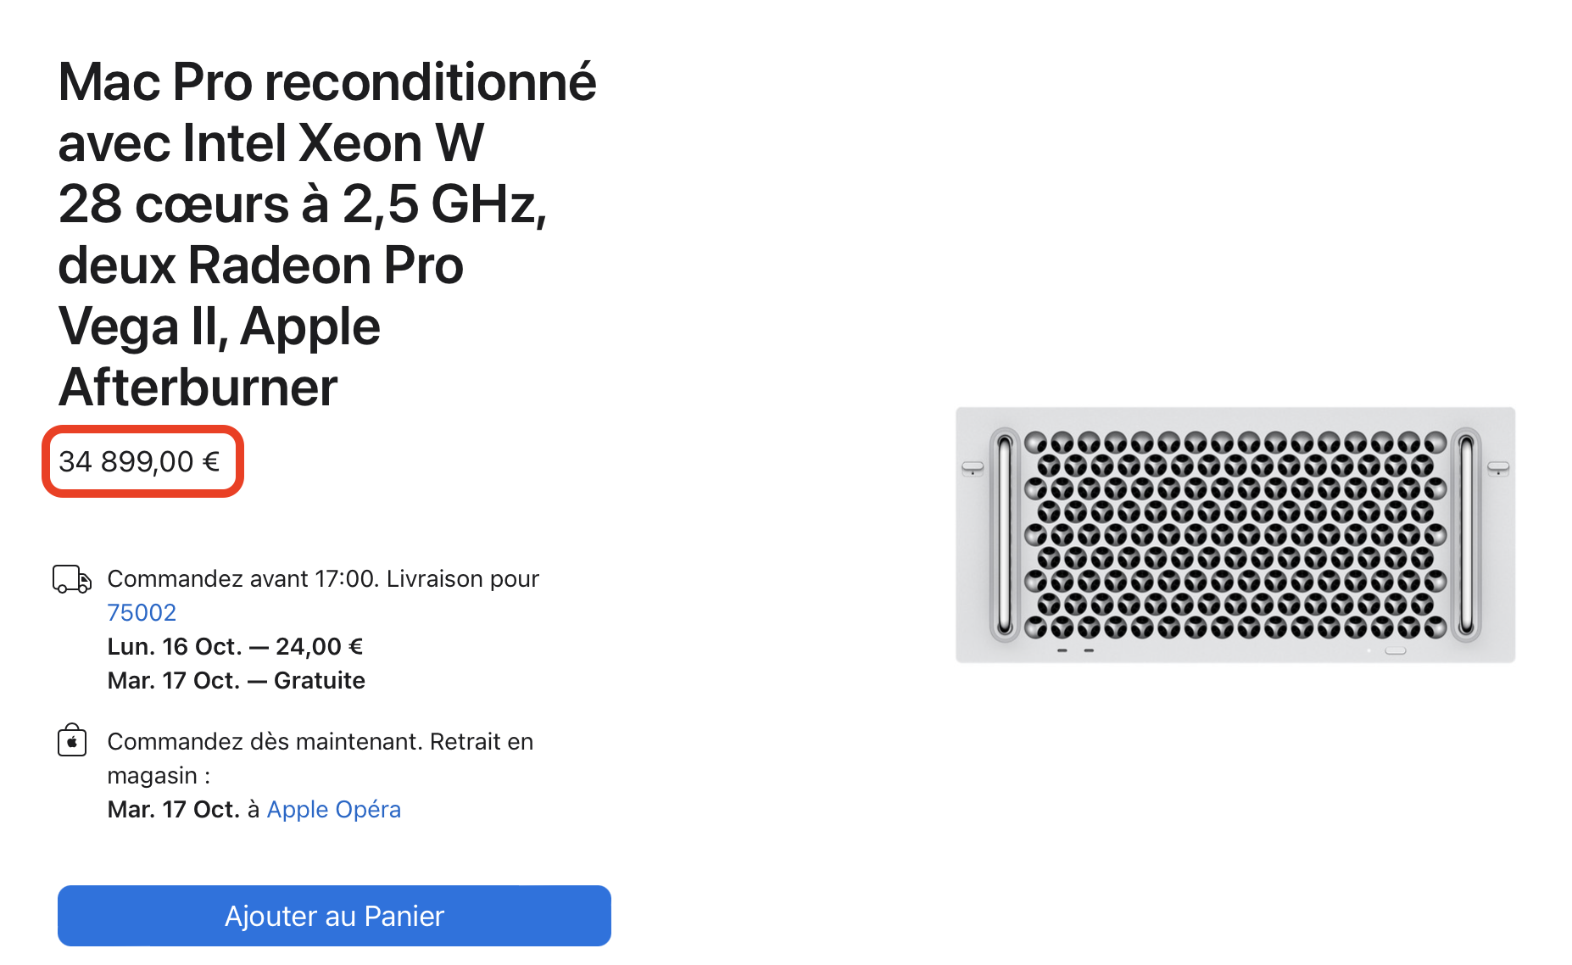Image resolution: width=1572 pixels, height=965 pixels.
Task: Click the Commandez avant 17:00 delivery text
Action: click(x=323, y=578)
